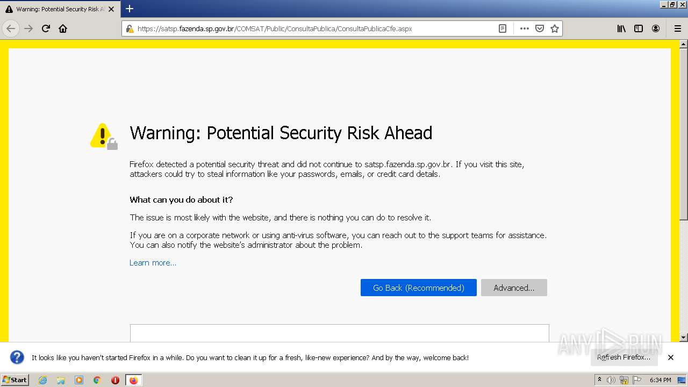
Task: Click Go Back (Recommended) button
Action: click(x=418, y=288)
